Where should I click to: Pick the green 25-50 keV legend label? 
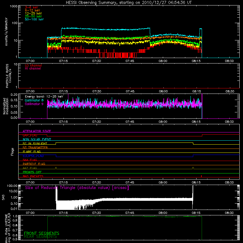tap(33, 16)
